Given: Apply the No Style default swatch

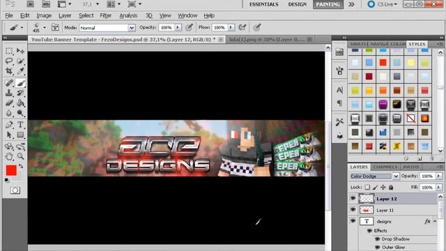Looking at the screenshot, I should click(410, 118).
